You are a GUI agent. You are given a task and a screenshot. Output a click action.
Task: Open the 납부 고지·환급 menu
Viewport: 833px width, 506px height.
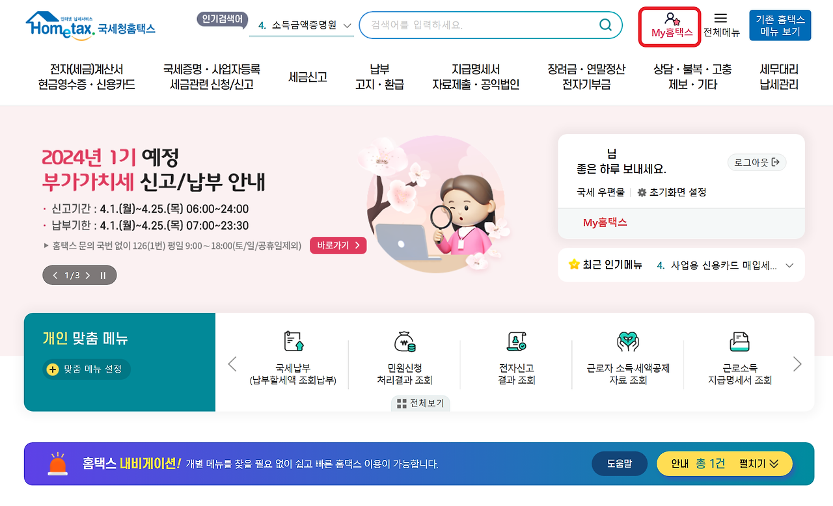(379, 77)
